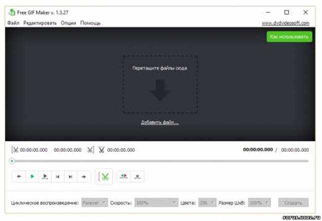The image size is (322, 221).
Task: Expand the Размер ШхВ 100% dropdown
Action: click(259, 203)
